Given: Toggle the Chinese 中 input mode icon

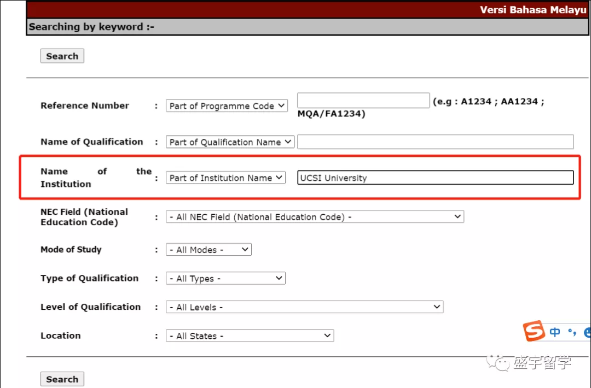Looking at the screenshot, I should [x=555, y=332].
